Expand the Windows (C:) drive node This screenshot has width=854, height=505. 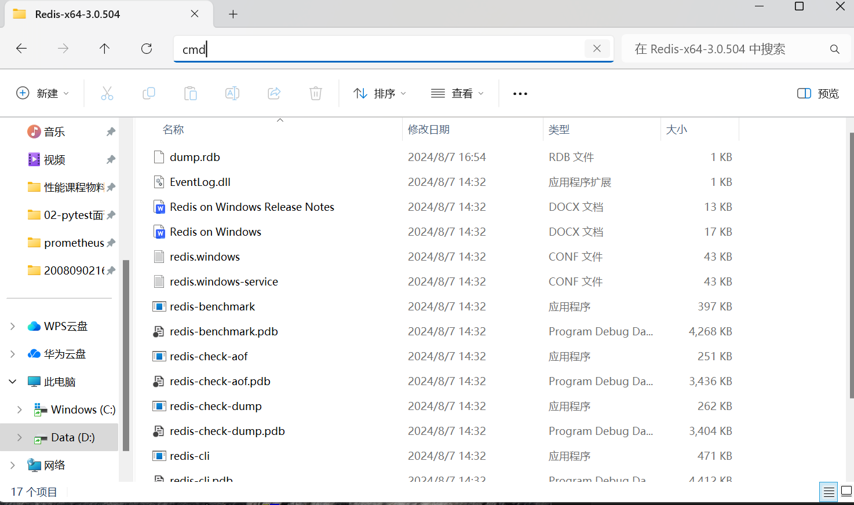pos(20,409)
